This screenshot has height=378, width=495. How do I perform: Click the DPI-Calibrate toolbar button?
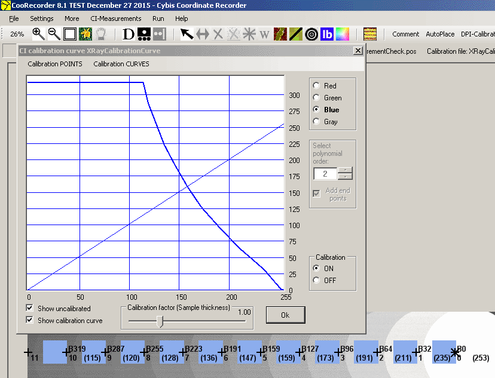478,34
